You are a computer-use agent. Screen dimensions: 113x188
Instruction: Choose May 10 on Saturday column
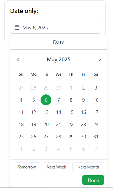coord(96,100)
